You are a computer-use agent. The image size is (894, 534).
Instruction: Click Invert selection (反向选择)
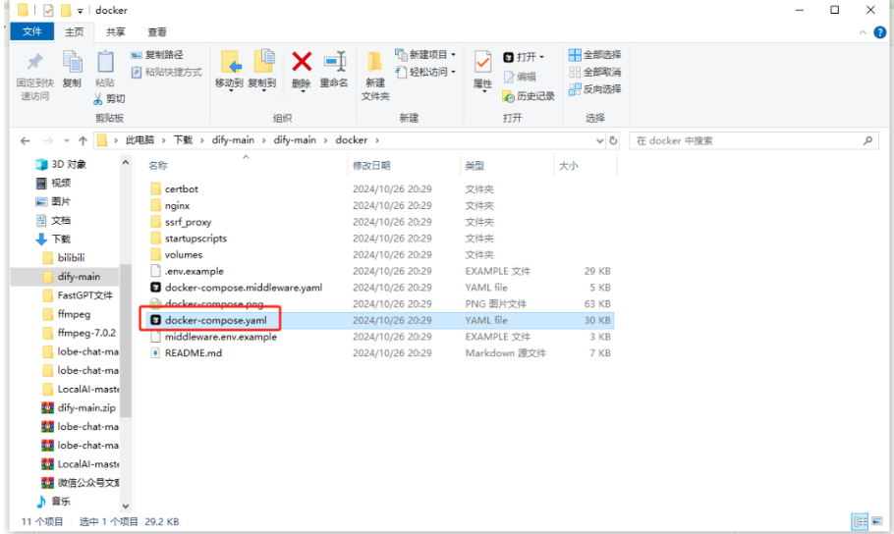594,89
